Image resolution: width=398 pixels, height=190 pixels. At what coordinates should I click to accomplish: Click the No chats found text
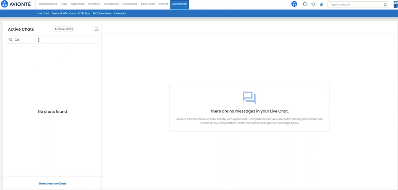click(52, 111)
